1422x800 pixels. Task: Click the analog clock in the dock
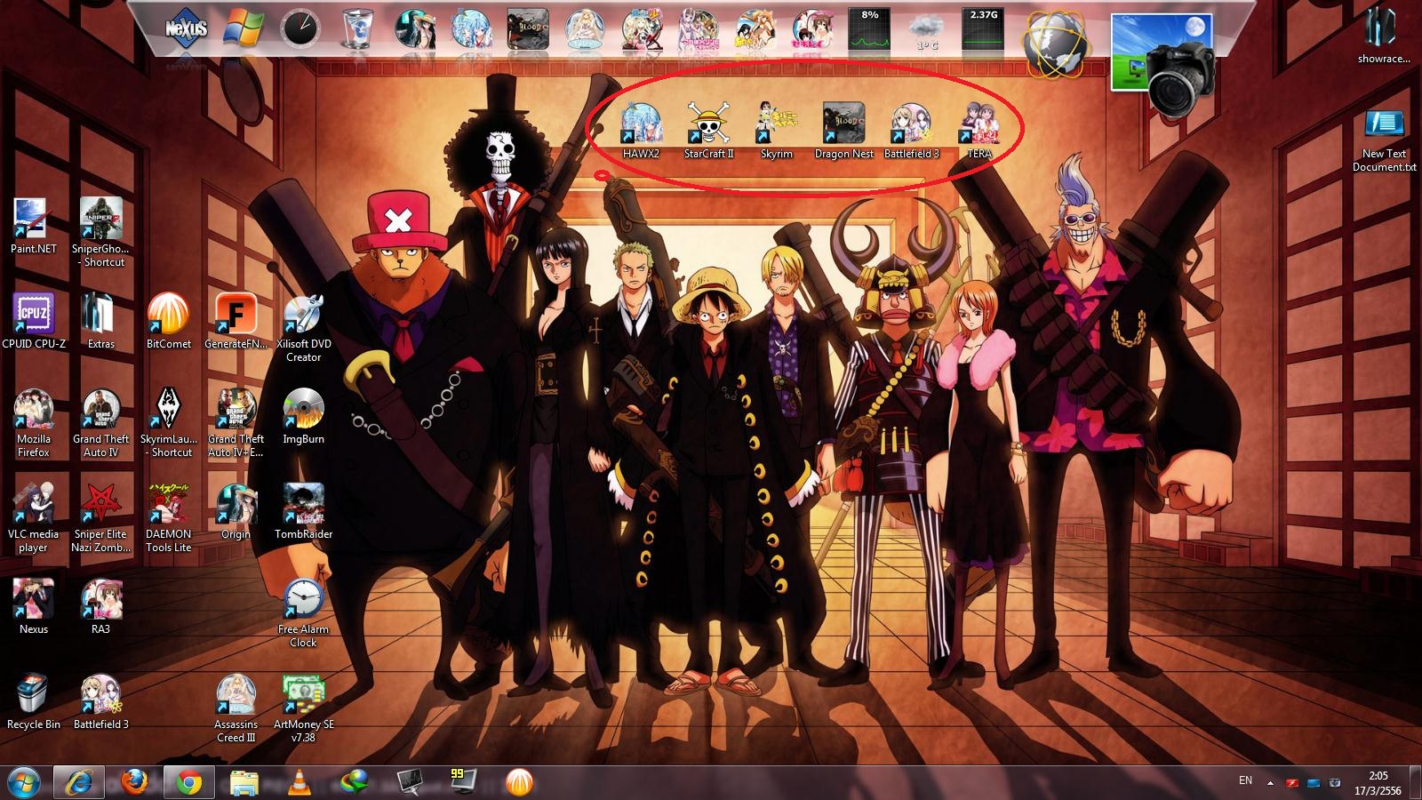299,29
